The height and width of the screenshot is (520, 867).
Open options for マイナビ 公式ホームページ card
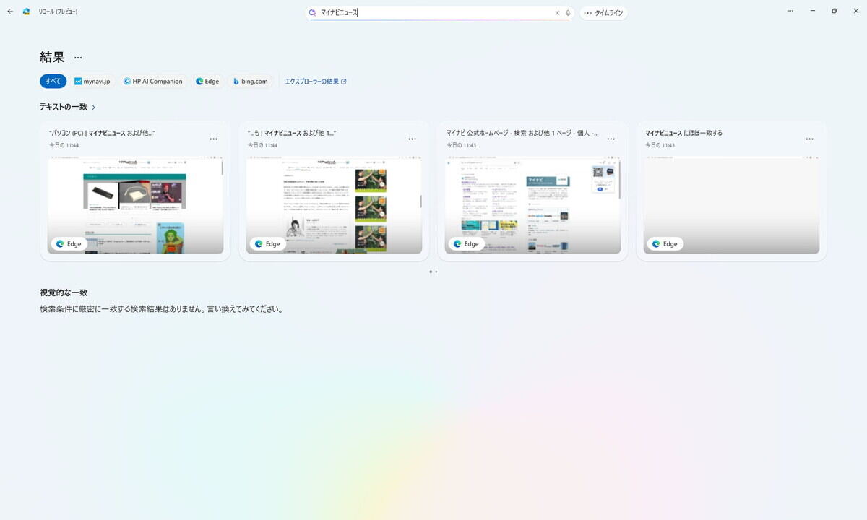611,139
